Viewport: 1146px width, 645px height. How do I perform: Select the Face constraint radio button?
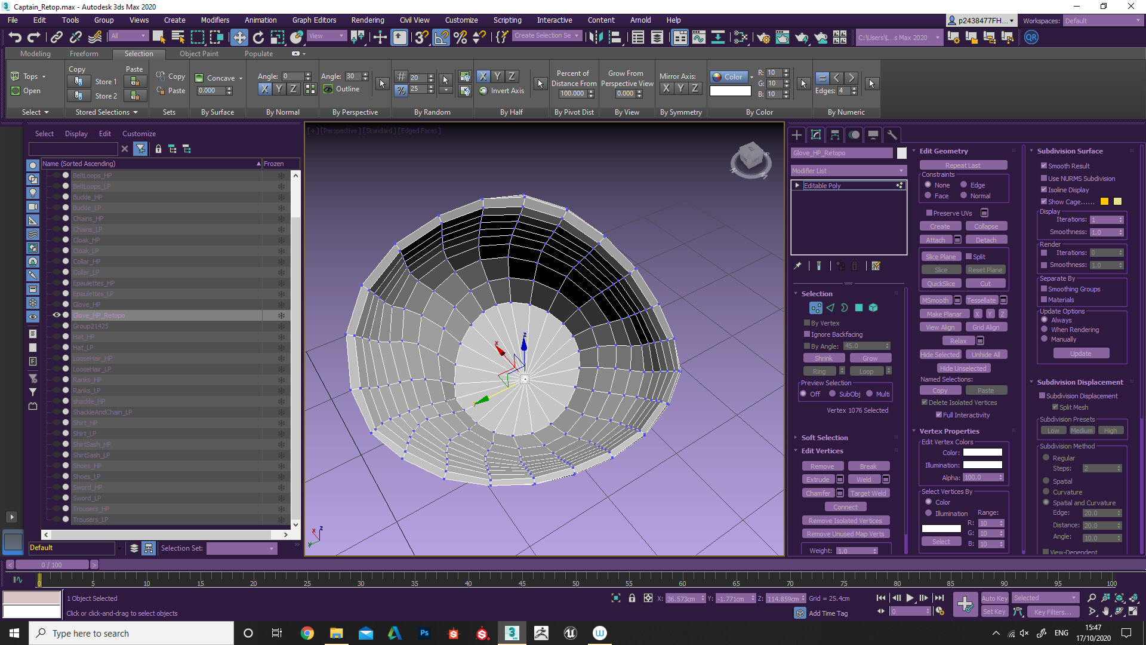(x=928, y=196)
